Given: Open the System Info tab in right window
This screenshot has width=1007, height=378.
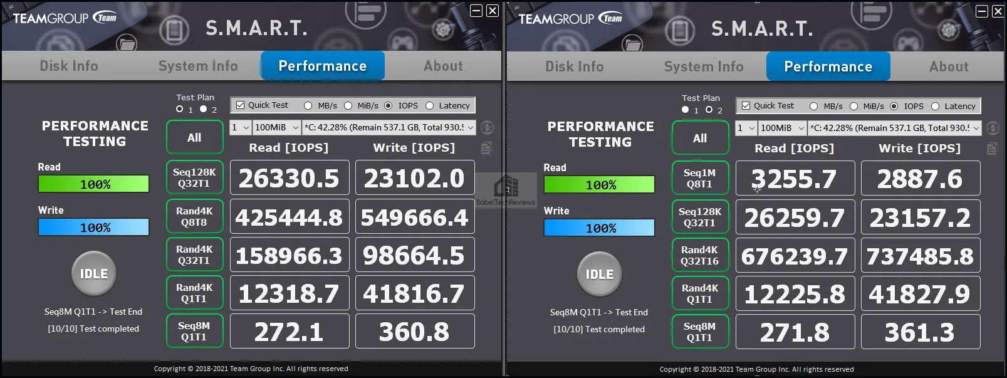Looking at the screenshot, I should coord(704,66).
